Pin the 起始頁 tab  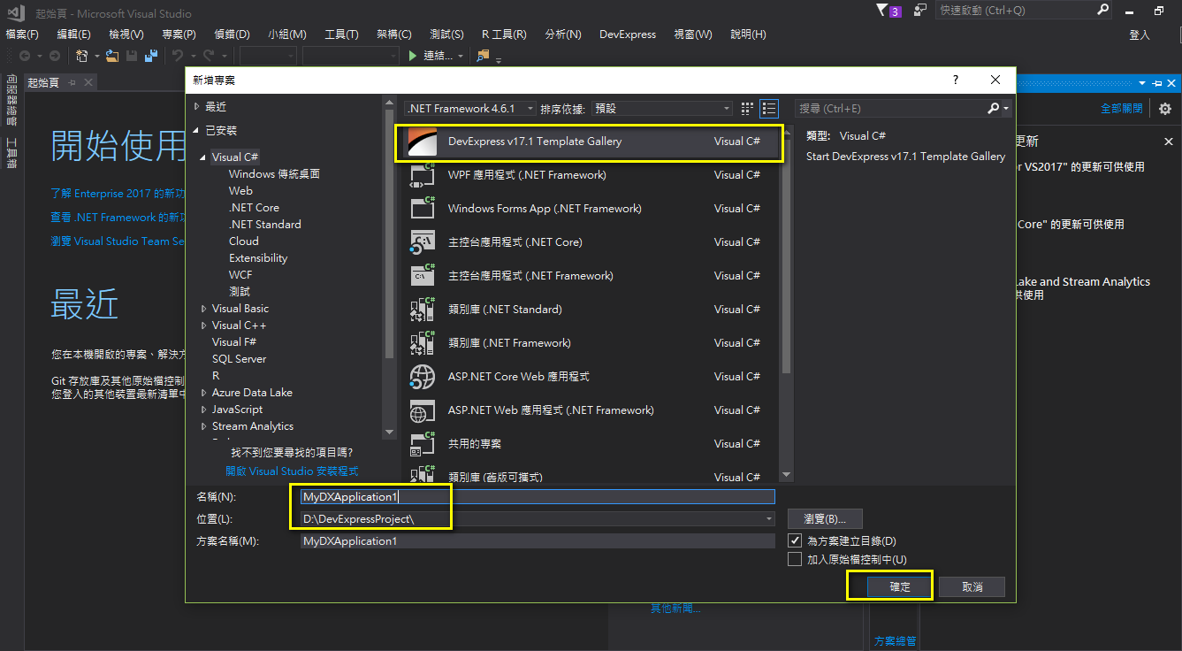click(x=72, y=82)
